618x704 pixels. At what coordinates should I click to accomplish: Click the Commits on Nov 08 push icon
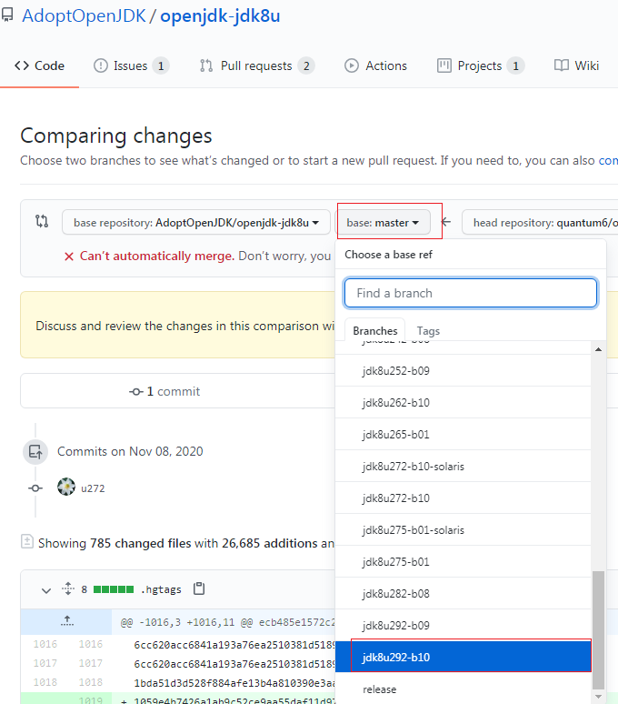click(35, 451)
